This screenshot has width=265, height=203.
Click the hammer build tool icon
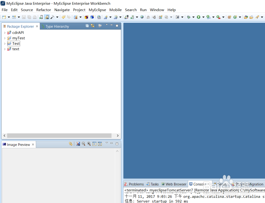click(x=52, y=17)
